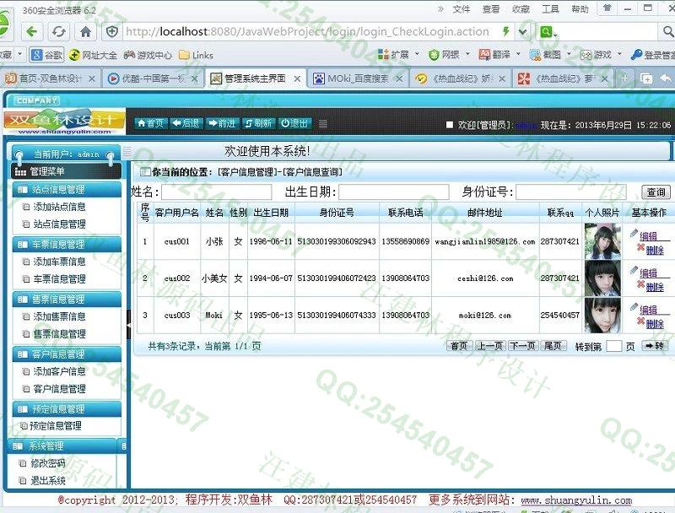
Task: Open the Links bookmark folder
Action: 196,55
